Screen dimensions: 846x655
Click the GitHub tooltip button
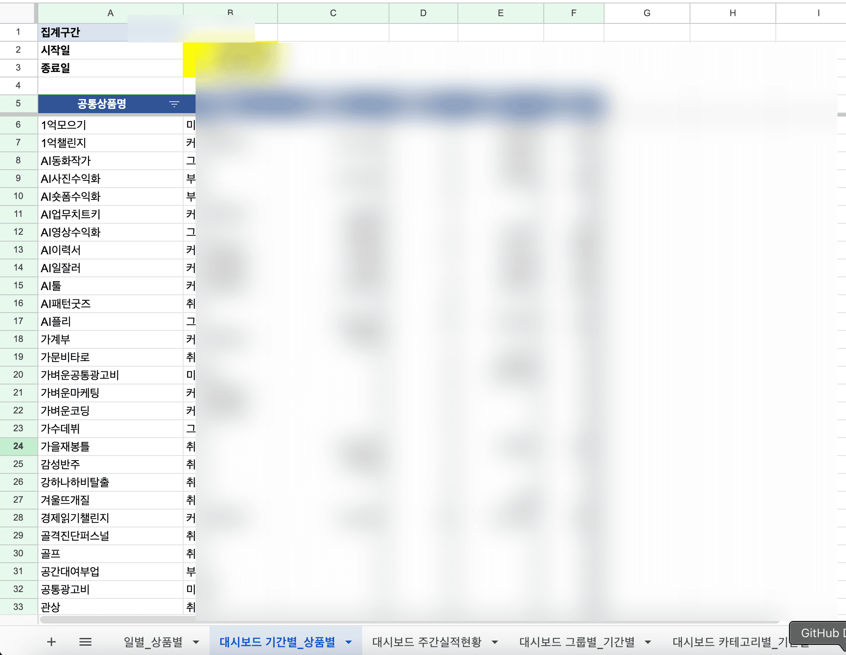click(818, 634)
